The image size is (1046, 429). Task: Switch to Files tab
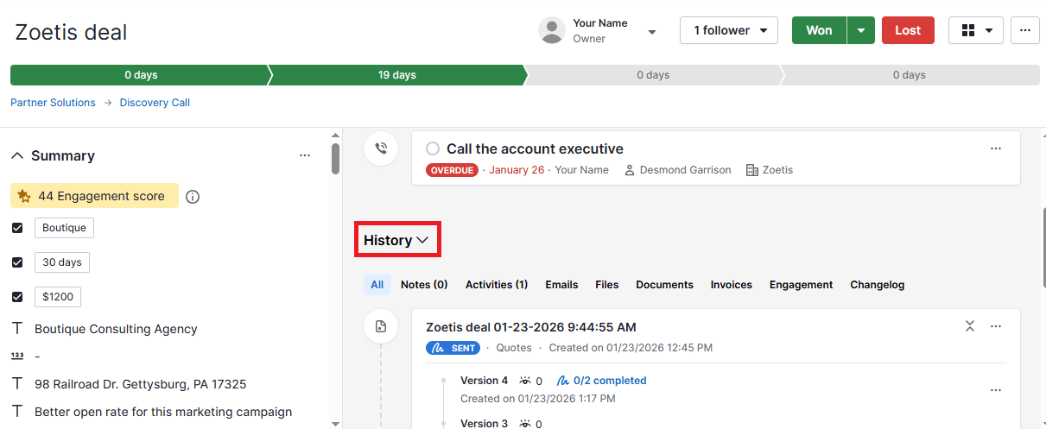[x=607, y=285]
